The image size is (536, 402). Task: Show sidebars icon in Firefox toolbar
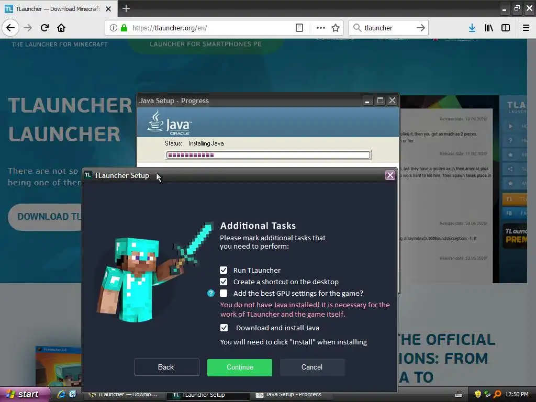506,28
